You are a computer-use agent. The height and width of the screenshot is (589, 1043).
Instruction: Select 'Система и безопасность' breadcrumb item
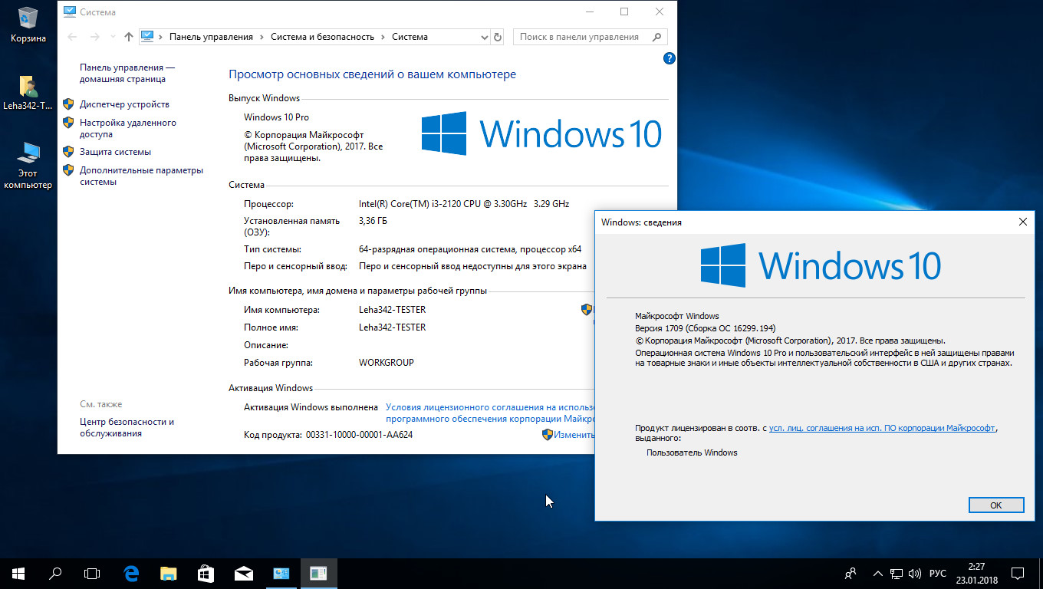pos(322,37)
